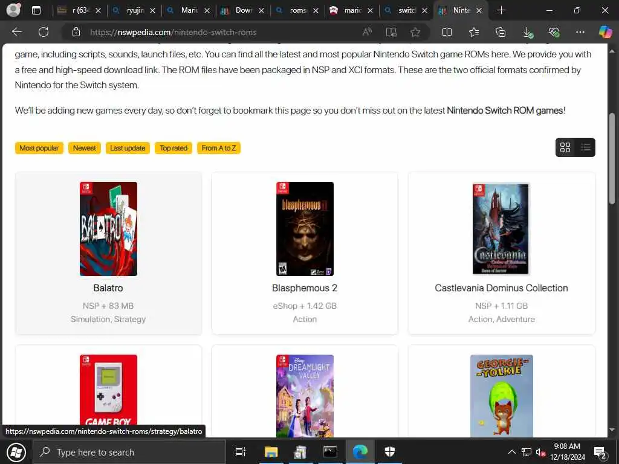This screenshot has height=464, width=619.
Task: Open Windows Security shield on taskbar
Action: point(390,452)
